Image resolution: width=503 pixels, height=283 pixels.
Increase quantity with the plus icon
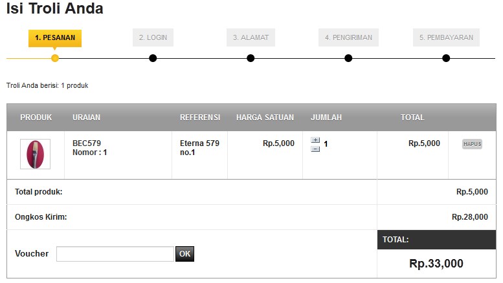point(315,140)
